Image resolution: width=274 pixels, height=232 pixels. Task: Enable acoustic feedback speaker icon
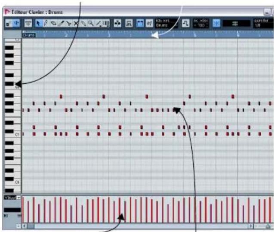point(16,23)
